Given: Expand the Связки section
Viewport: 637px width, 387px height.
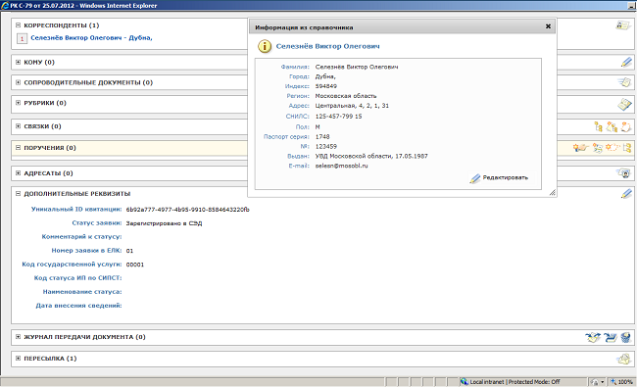Looking at the screenshot, I should (18, 126).
